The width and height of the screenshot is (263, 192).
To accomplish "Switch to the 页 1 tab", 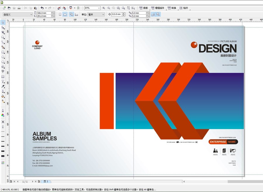I will point(46,181).
